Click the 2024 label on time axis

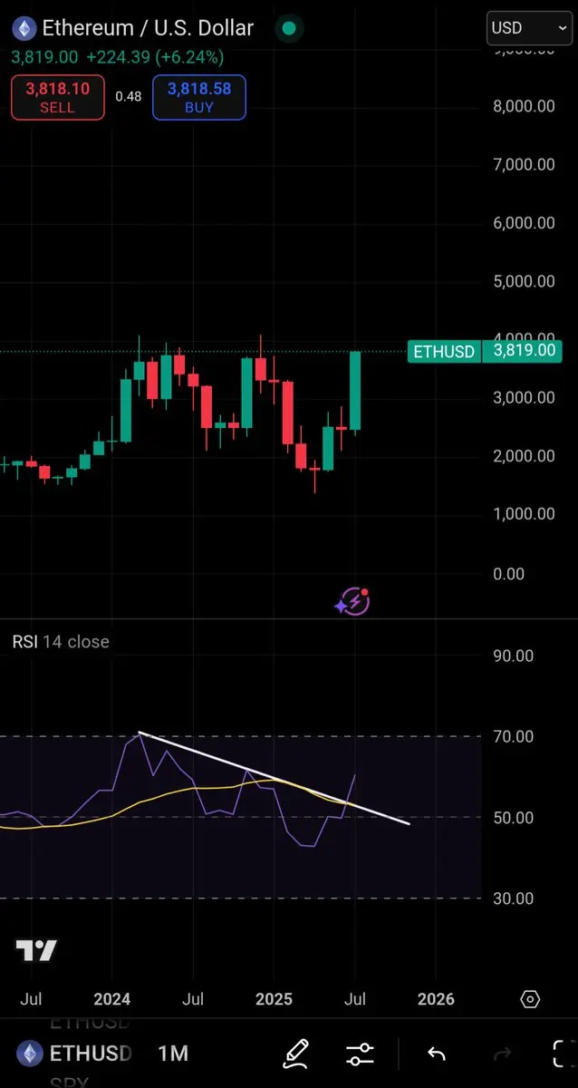112,999
